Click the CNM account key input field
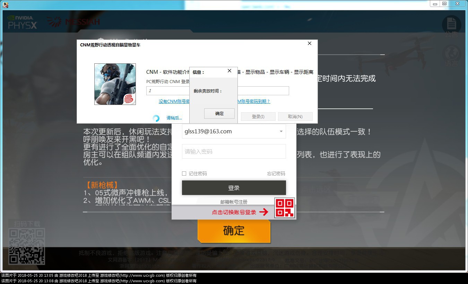 [217, 91]
